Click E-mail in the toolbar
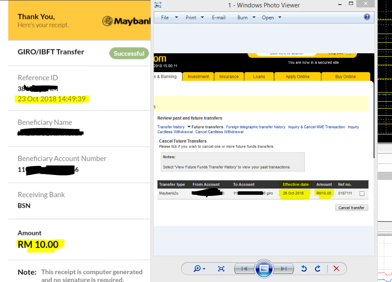The height and width of the screenshot is (282, 392). (219, 18)
